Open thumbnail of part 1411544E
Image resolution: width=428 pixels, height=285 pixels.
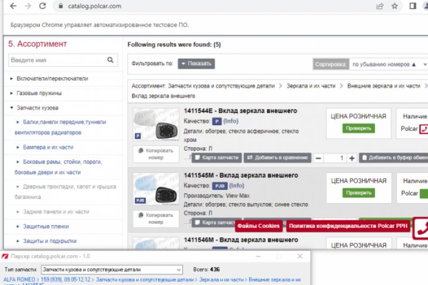pos(156,124)
